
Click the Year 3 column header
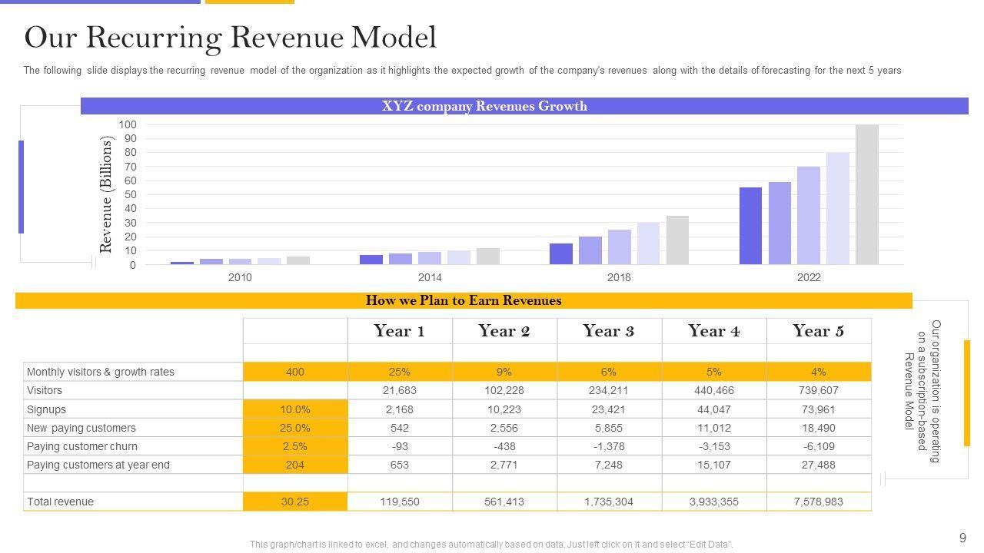click(x=608, y=331)
